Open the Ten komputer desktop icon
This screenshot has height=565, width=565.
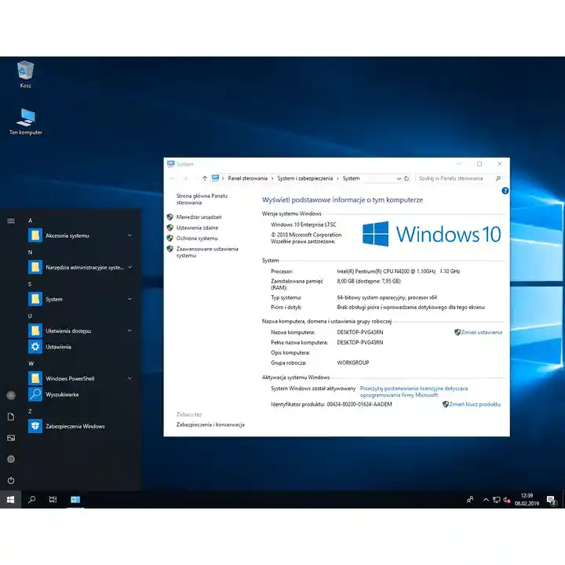(26, 122)
